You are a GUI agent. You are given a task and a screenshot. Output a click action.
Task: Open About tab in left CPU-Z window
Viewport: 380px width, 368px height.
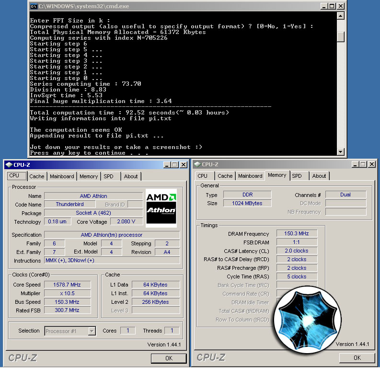tap(131, 176)
